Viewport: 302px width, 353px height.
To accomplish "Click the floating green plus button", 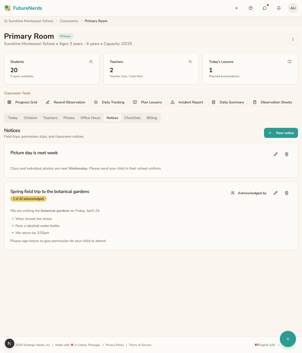I will tap(288, 339).
